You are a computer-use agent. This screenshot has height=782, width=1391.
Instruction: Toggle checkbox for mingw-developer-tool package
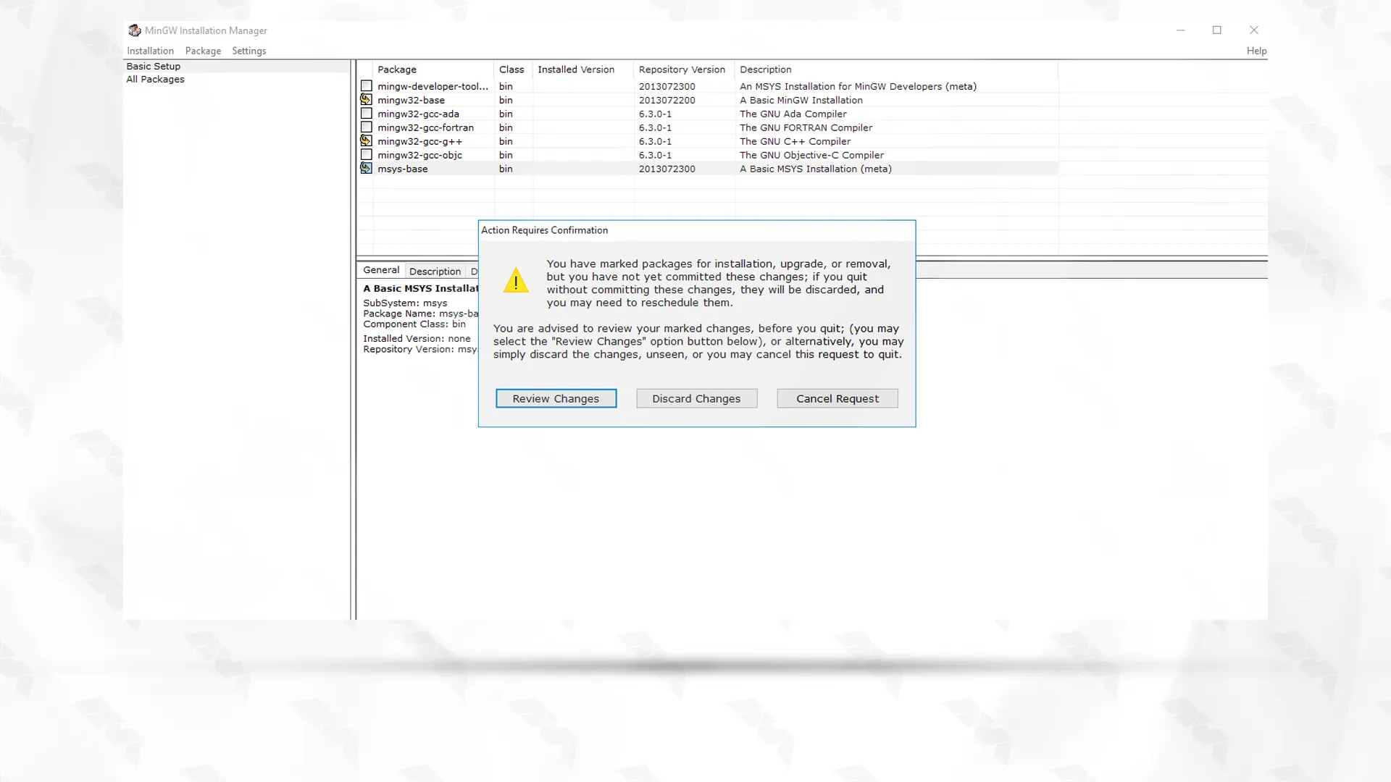(367, 86)
